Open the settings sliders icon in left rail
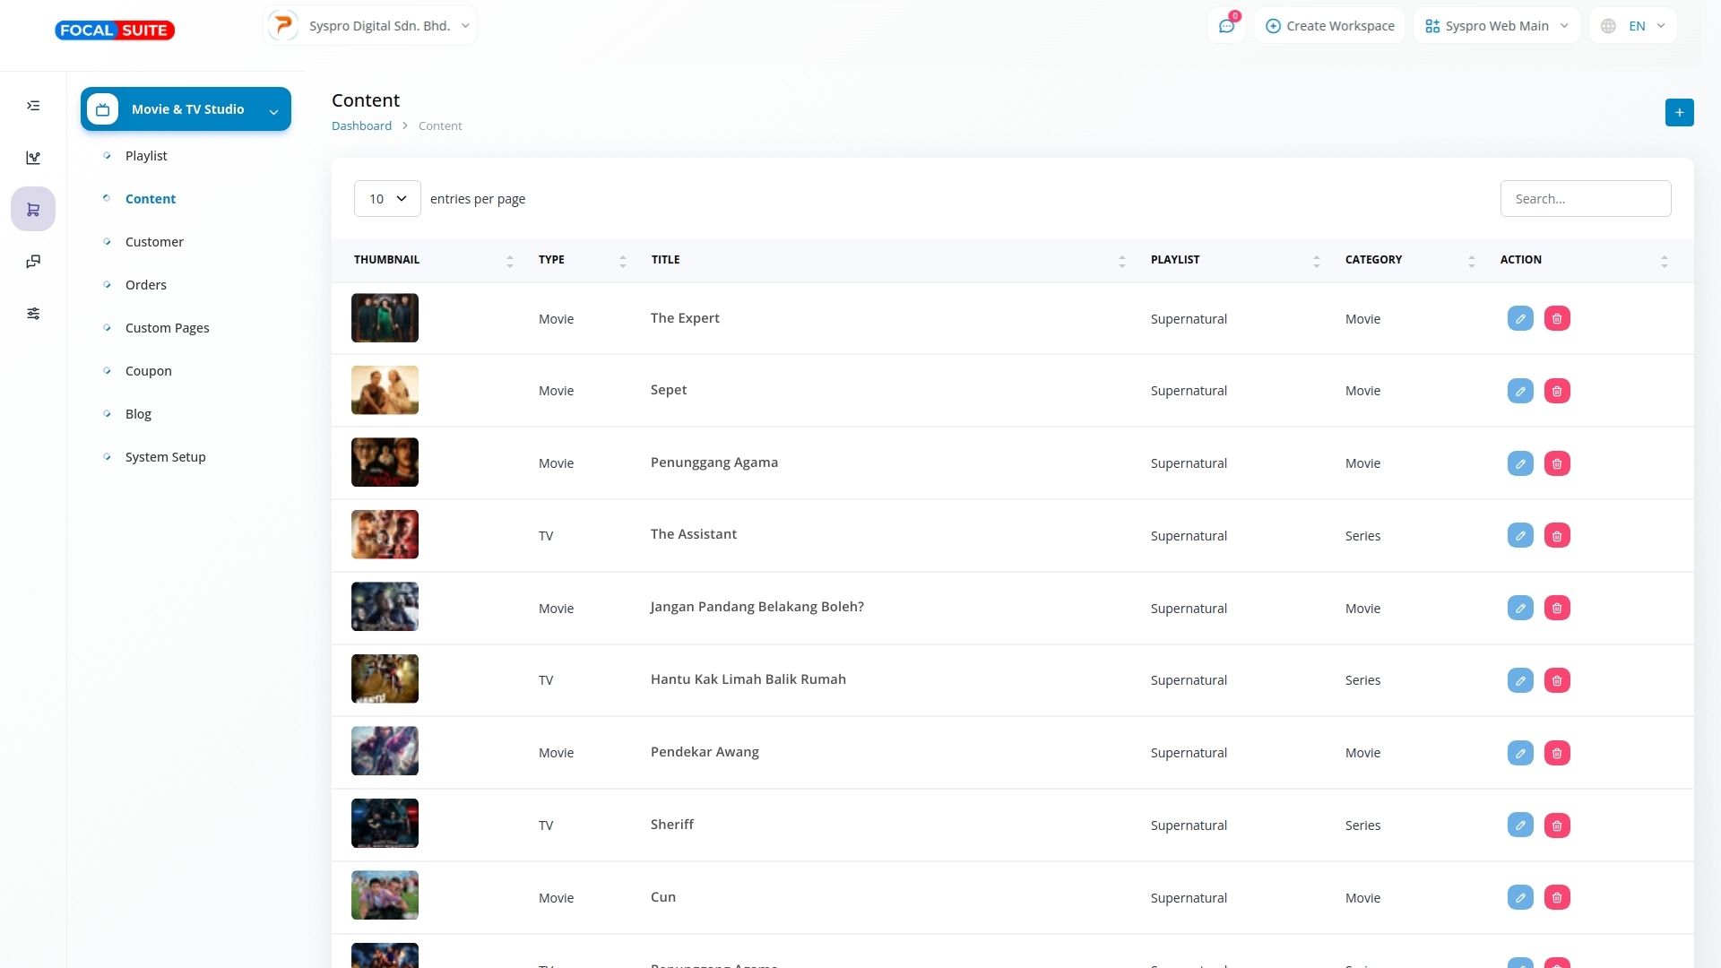The height and width of the screenshot is (968, 1721). [x=33, y=314]
